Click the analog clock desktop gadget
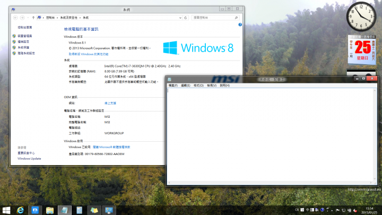The image size is (382, 215). (361, 16)
